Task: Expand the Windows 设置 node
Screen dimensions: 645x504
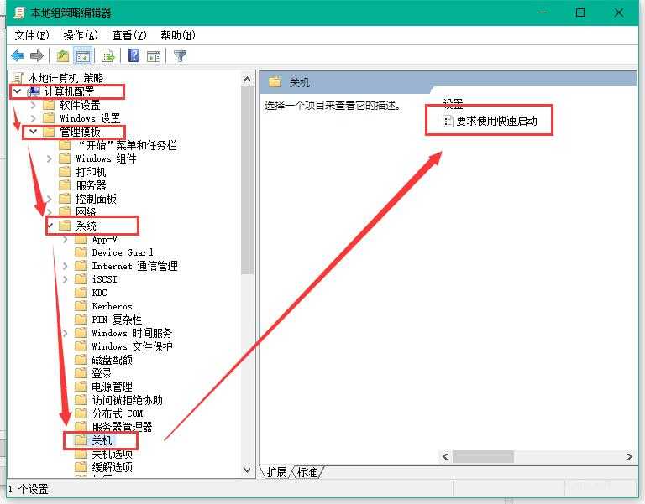Action: (x=34, y=118)
